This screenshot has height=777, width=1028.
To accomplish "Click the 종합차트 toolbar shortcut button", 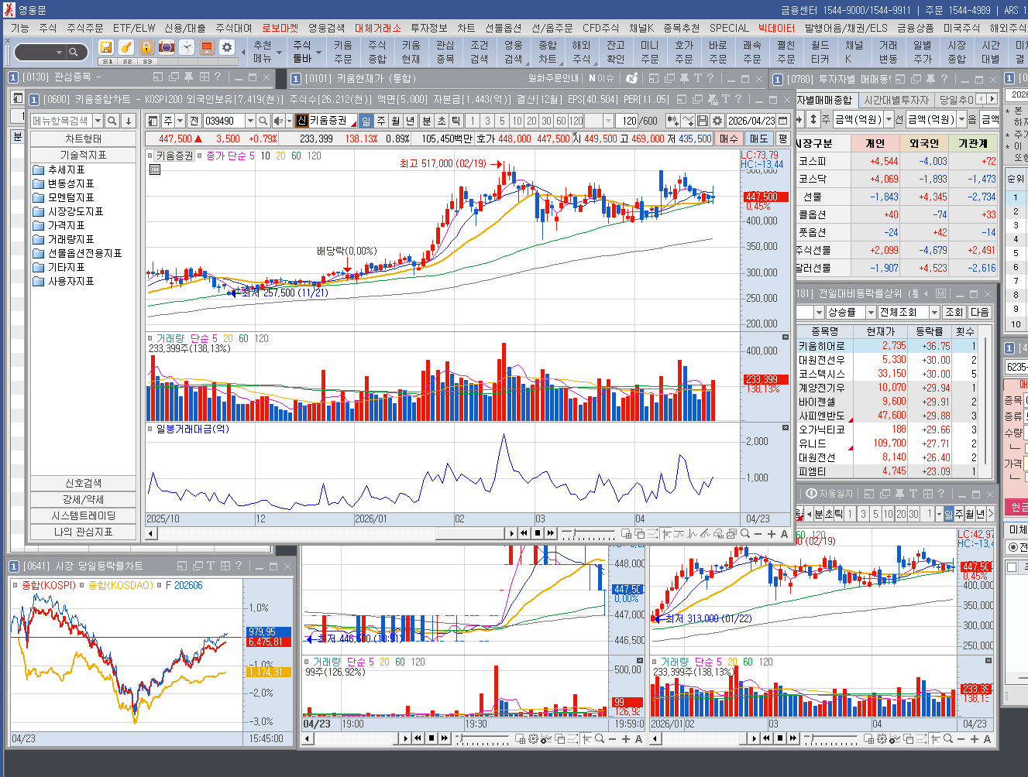I will (x=548, y=52).
